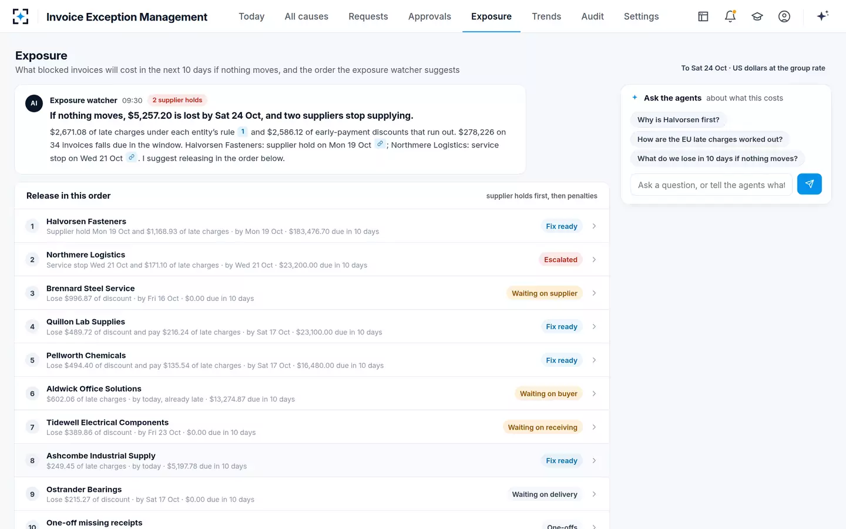Click the app logo icon

tap(21, 16)
